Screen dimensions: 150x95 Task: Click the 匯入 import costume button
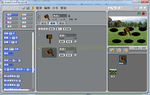click(59, 29)
